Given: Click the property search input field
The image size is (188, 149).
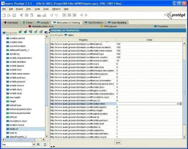Looking at the screenshot, I should pos(17,144).
